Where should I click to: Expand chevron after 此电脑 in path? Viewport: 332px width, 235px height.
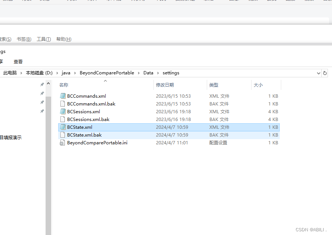21,73
